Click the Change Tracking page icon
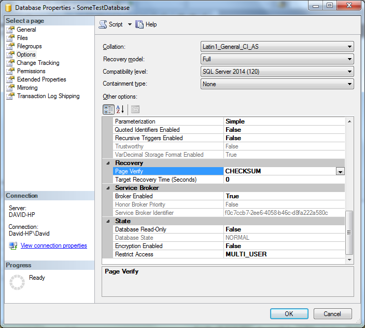Viewport: 365px width, 328px height. point(10,63)
